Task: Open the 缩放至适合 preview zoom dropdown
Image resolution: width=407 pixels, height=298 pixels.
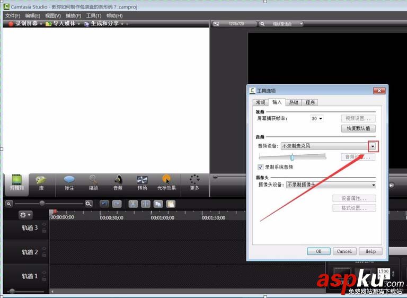Action: point(281,24)
